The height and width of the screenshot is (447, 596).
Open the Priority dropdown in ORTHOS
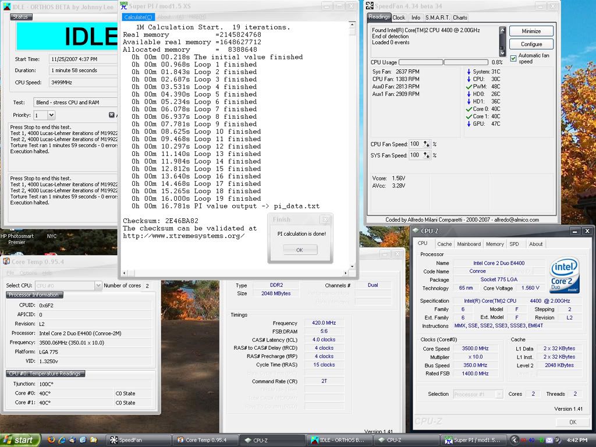pyautogui.click(x=51, y=115)
